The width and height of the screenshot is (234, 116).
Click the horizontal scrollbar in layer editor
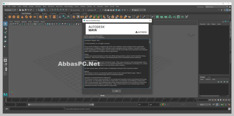[210, 96]
